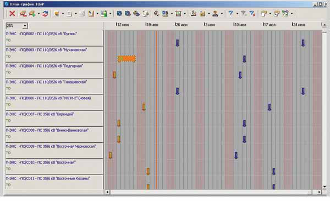
Task: Open the dropdown next to the orange gear icon
Action: coord(63,14)
